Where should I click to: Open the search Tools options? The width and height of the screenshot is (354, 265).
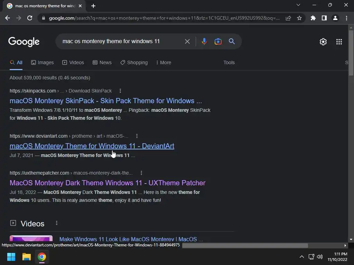click(x=229, y=63)
